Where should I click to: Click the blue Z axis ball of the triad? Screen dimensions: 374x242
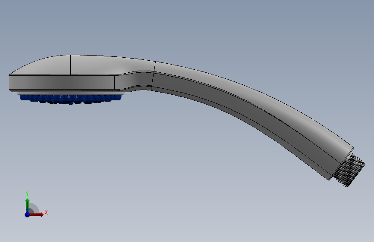coord(28,214)
